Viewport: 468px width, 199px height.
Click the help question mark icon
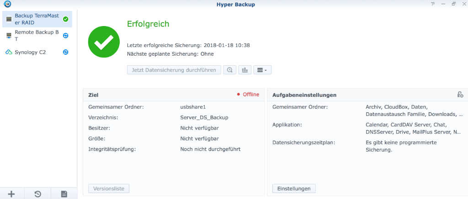(433, 4)
